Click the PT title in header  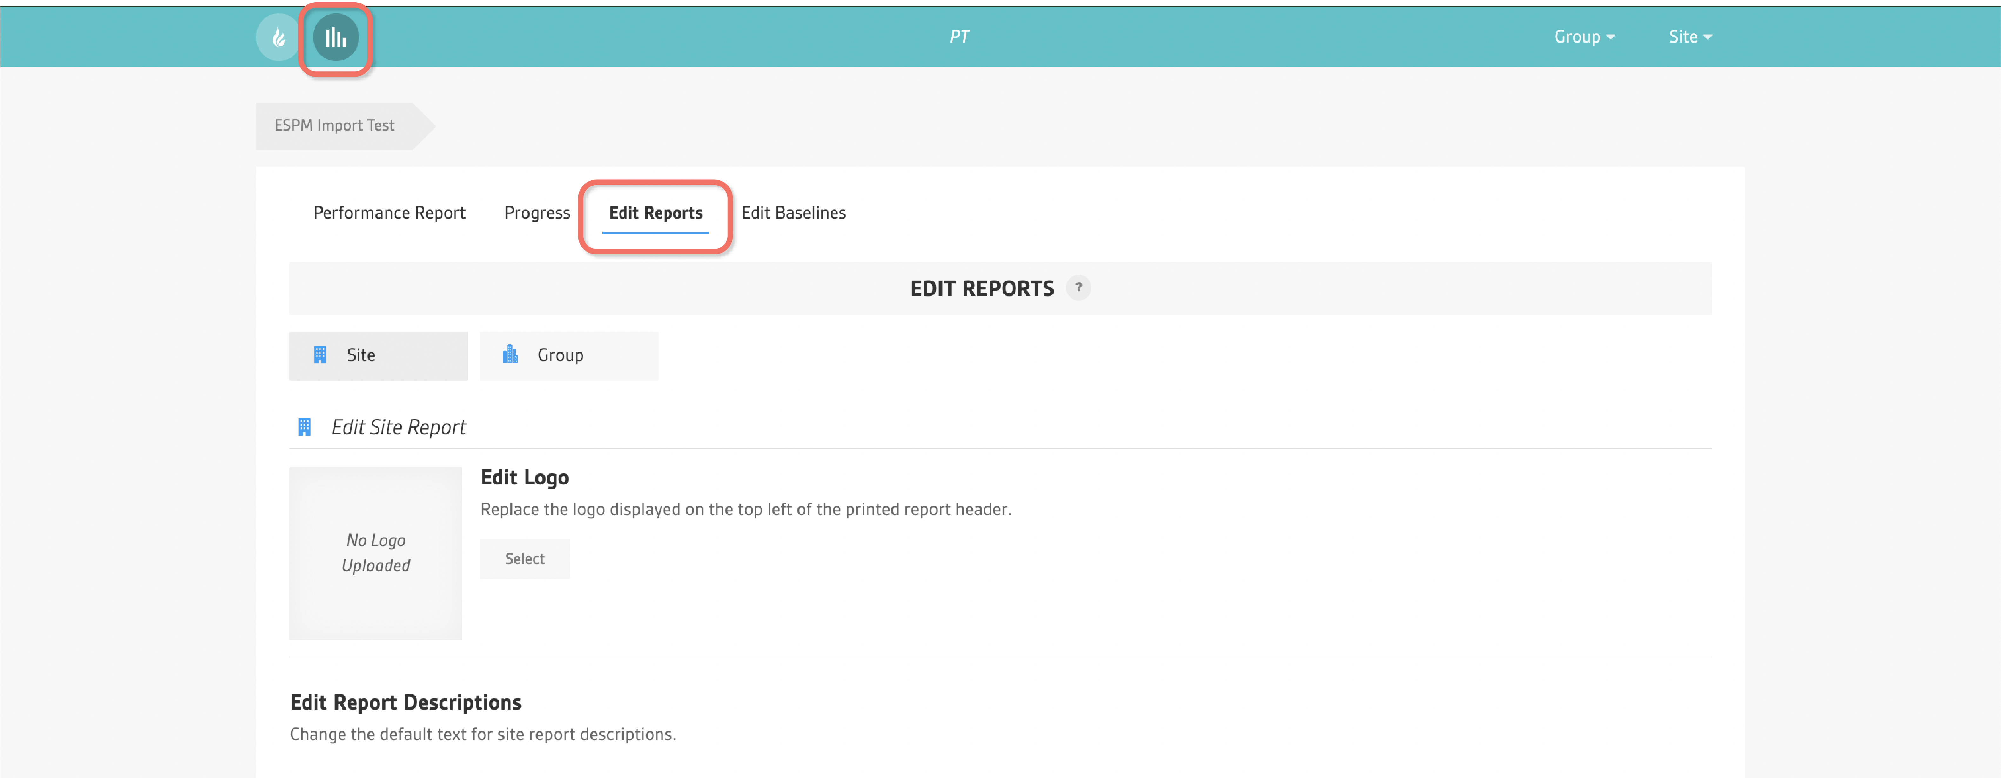959,37
